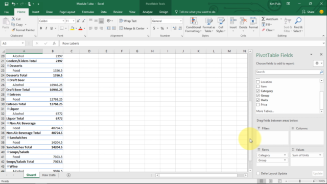
Task: Add a new sheet with plus icon
Action: pyautogui.click(x=68, y=175)
